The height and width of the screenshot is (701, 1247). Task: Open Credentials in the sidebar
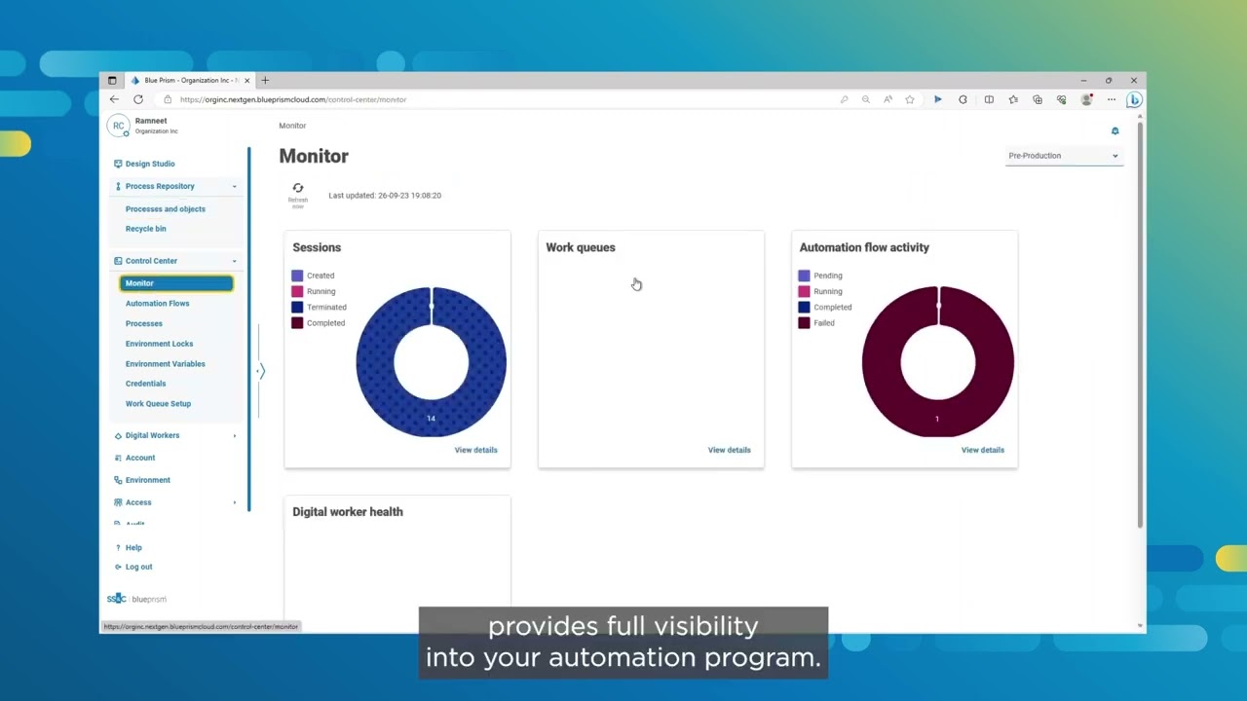tap(145, 384)
